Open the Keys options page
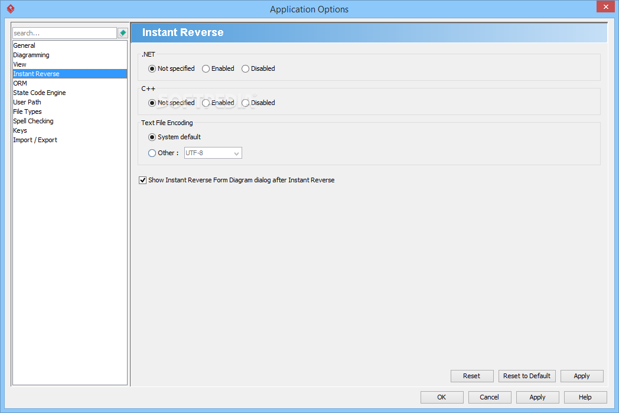 [x=70, y=130]
